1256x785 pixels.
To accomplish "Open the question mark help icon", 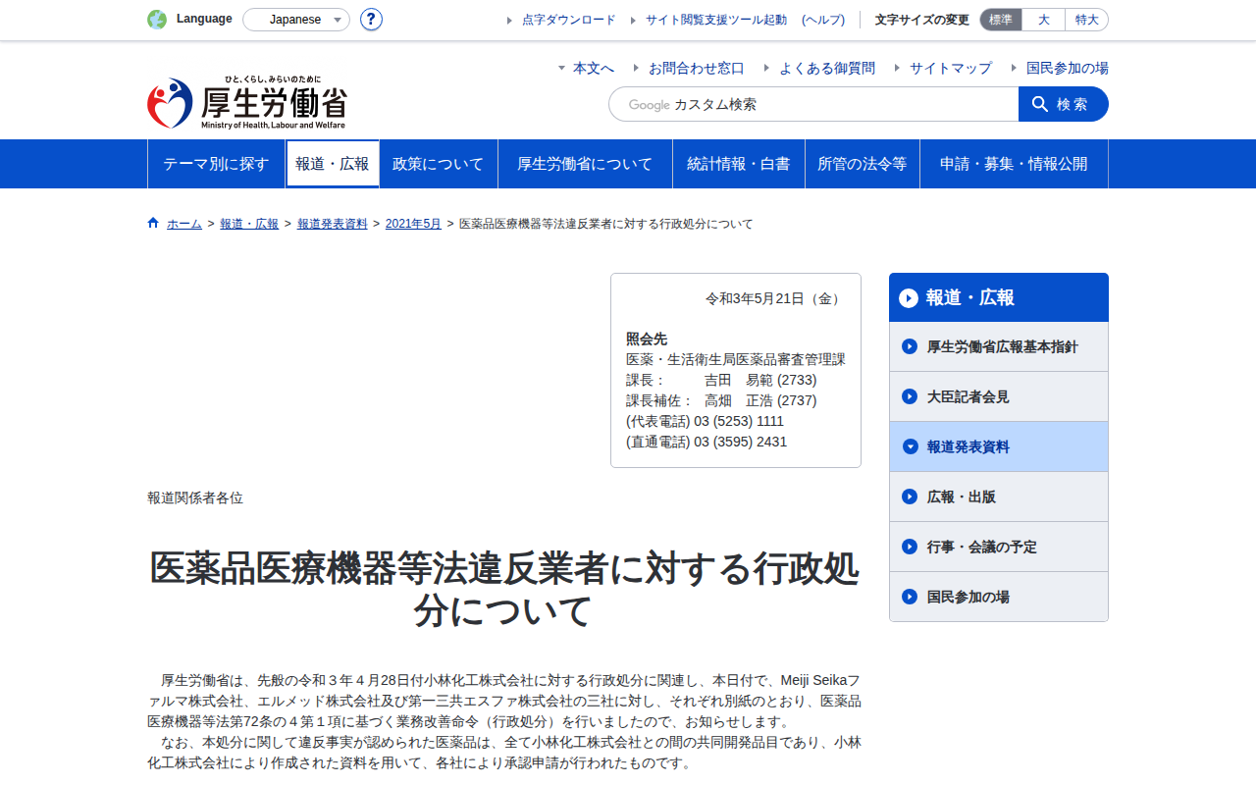I will pyautogui.click(x=371, y=19).
